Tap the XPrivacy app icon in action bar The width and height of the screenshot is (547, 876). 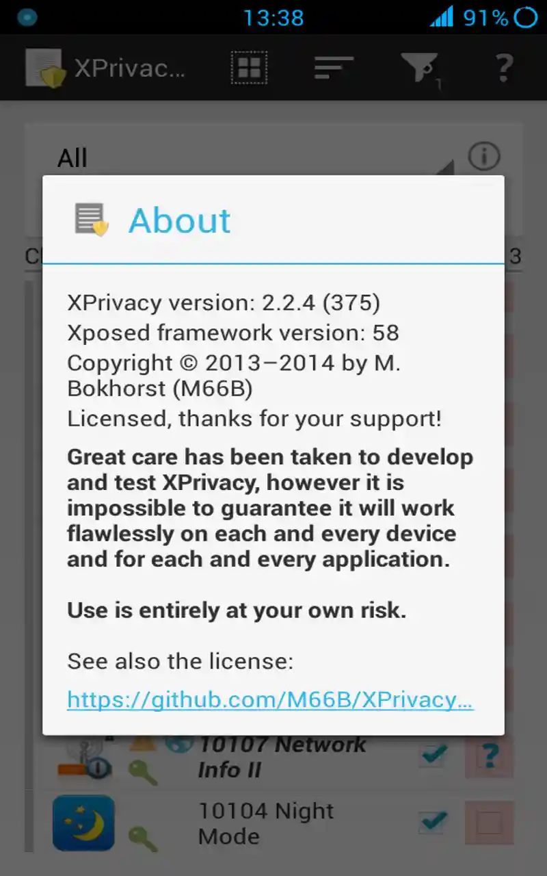coord(45,68)
